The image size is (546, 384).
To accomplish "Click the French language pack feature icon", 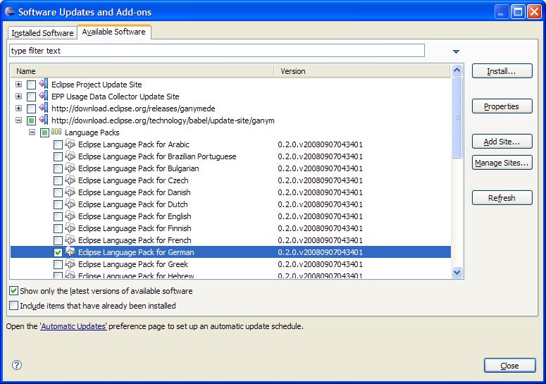I will [70, 240].
